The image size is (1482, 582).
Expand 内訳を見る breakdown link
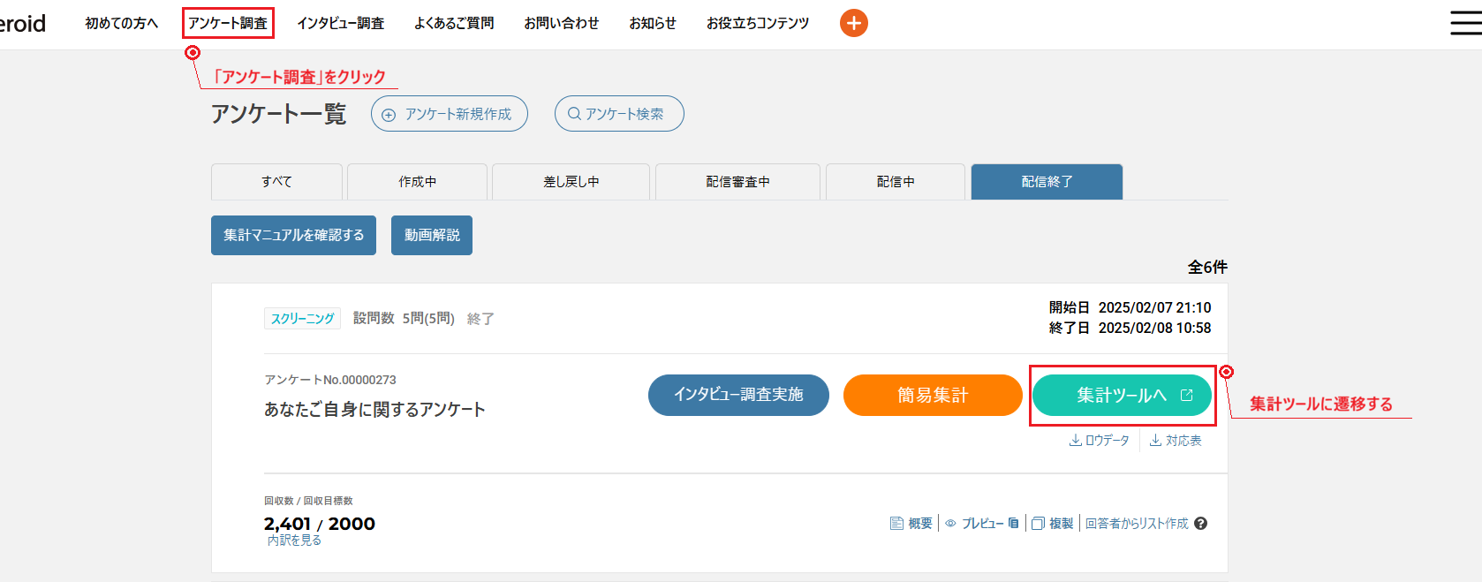[294, 540]
